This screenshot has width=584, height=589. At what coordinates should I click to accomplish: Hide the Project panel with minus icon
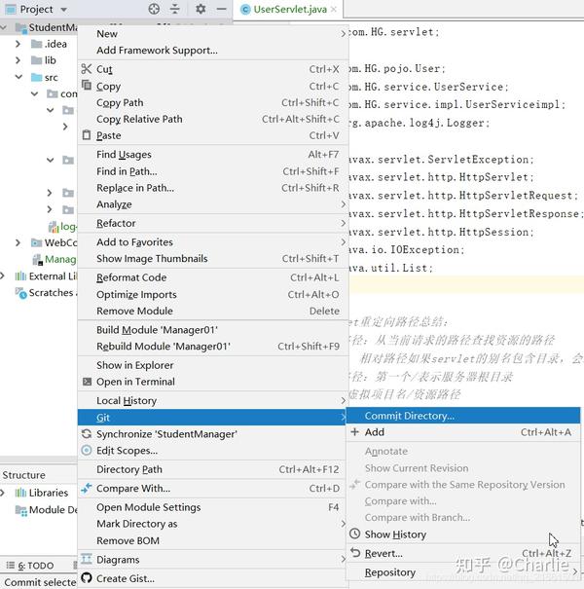[x=222, y=9]
